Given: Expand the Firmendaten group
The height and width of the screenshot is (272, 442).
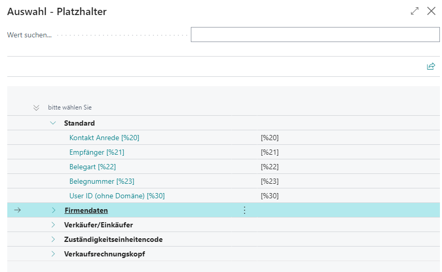Looking at the screenshot, I should pos(54,210).
